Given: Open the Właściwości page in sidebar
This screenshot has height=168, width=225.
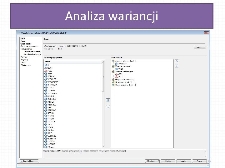Looking at the screenshot, I should (26, 65).
